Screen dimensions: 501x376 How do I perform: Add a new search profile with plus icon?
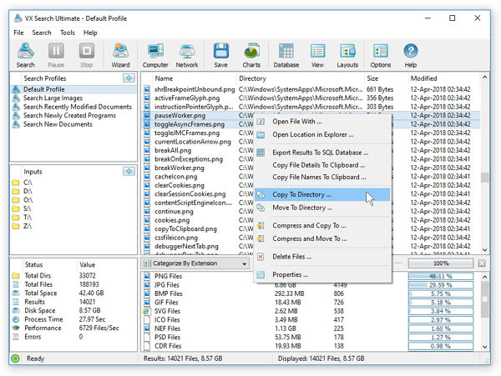(x=129, y=78)
